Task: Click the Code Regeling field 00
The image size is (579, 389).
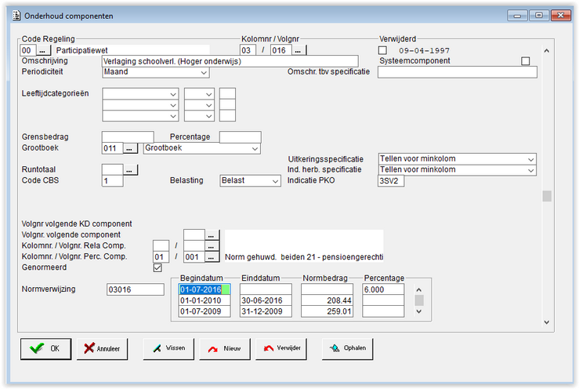Action: point(28,50)
